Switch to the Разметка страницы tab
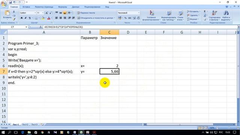 point(44,7)
